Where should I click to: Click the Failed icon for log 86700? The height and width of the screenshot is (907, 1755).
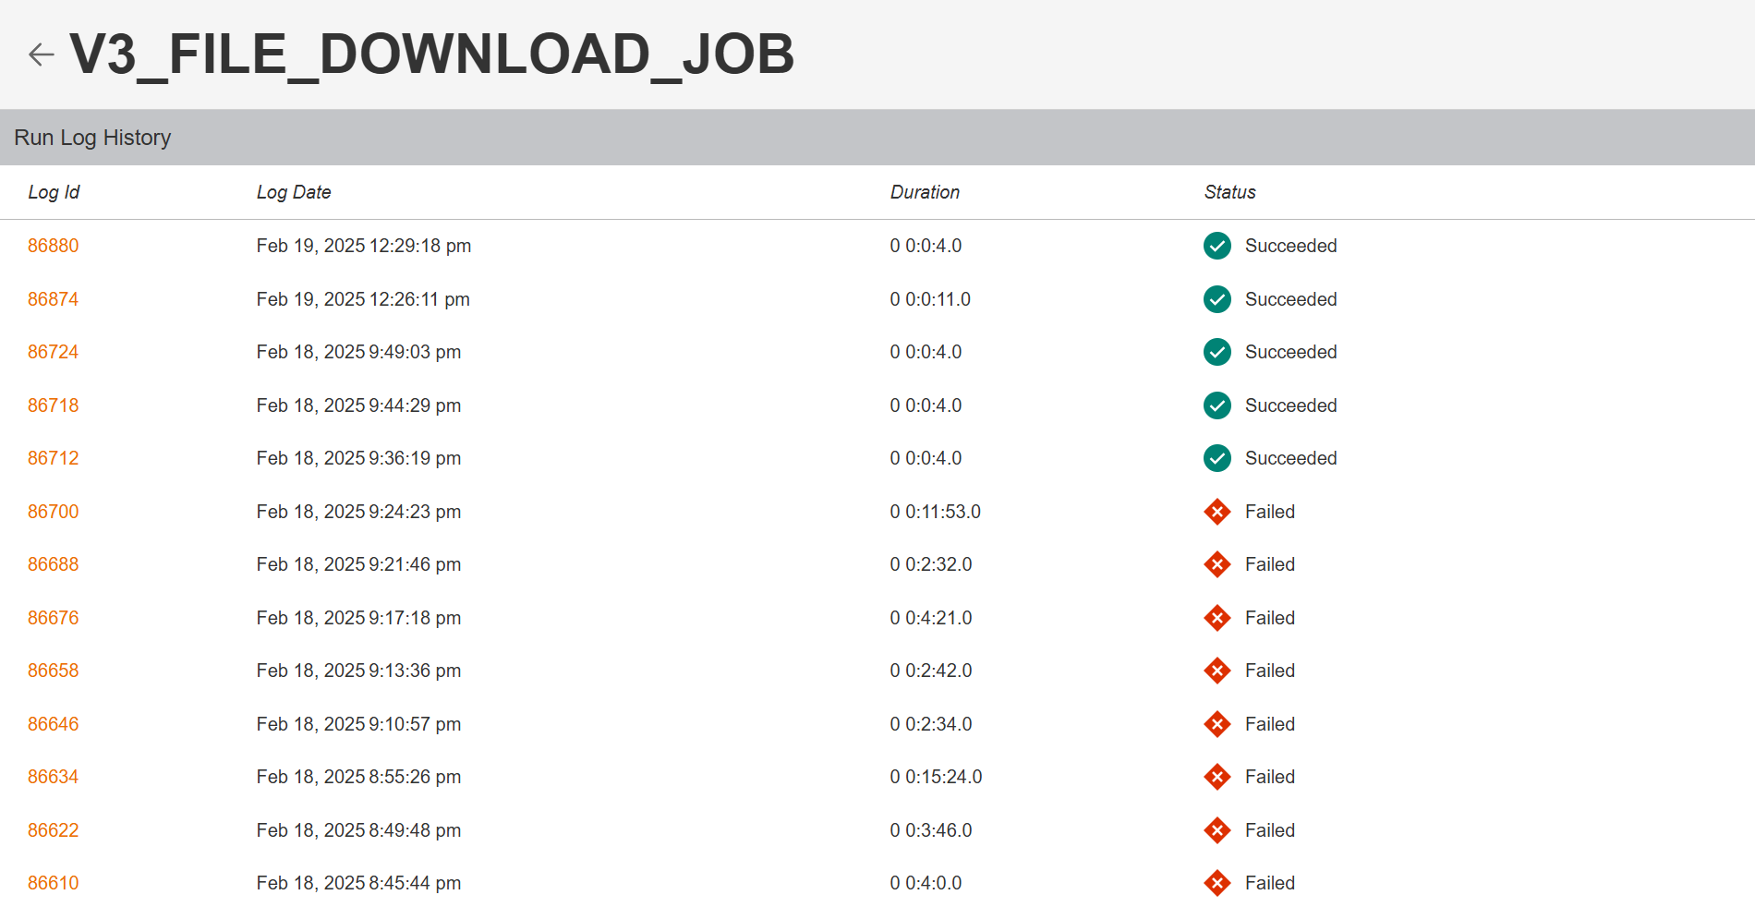coord(1216,512)
